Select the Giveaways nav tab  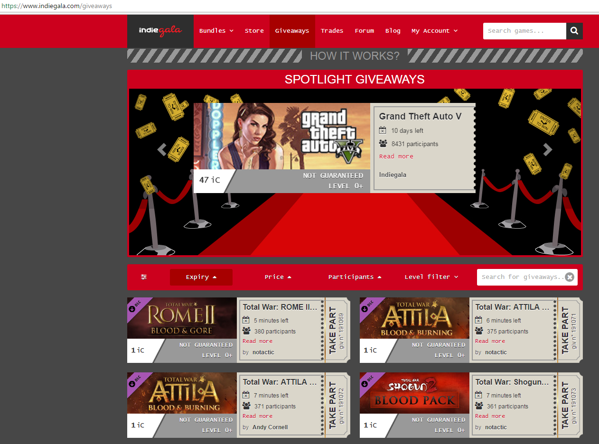coord(292,31)
